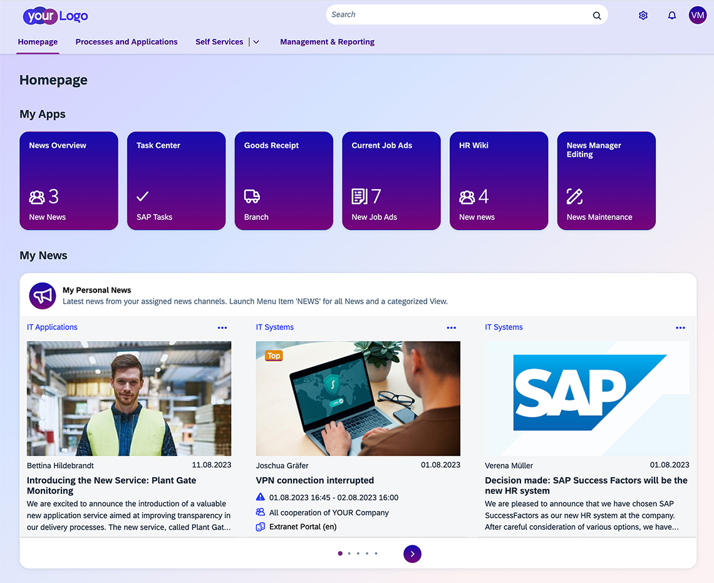Go to next news page with arrow button

[x=412, y=554]
